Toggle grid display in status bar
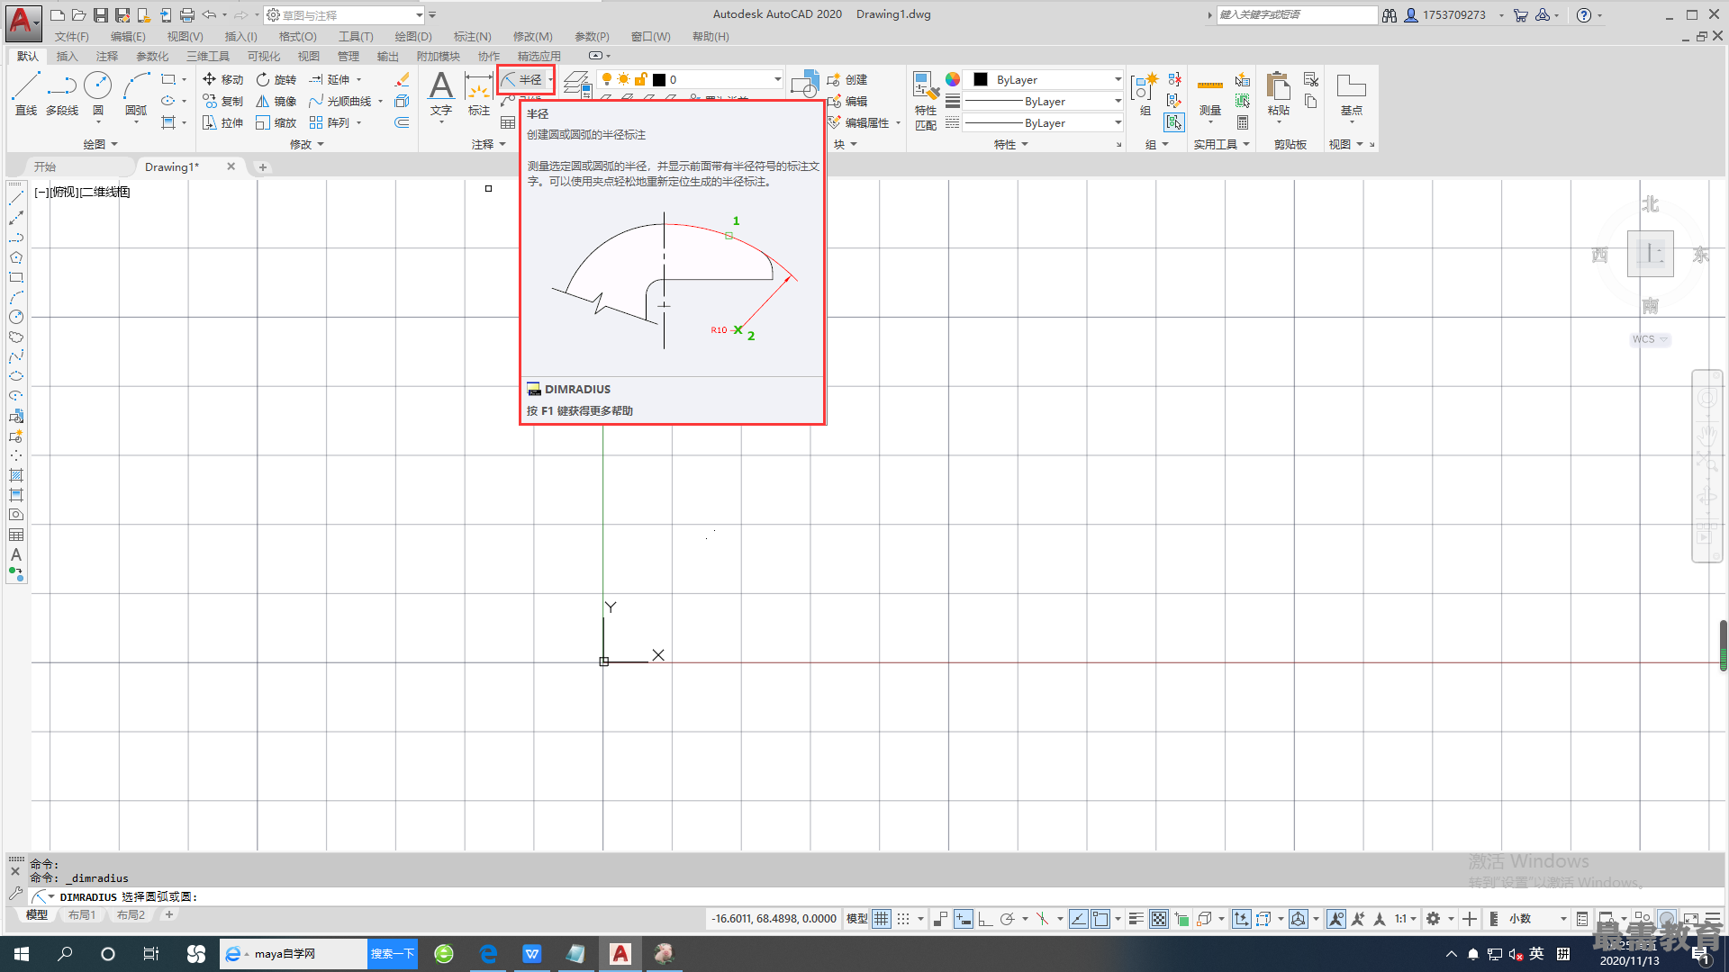 pos(881,918)
